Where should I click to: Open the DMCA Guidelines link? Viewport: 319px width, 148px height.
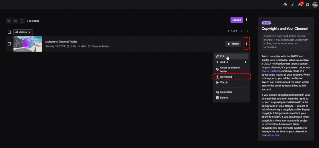tap(271, 71)
